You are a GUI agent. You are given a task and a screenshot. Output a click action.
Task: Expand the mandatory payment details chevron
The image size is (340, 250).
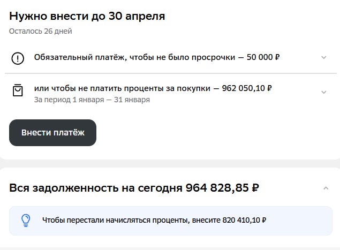coord(323,58)
